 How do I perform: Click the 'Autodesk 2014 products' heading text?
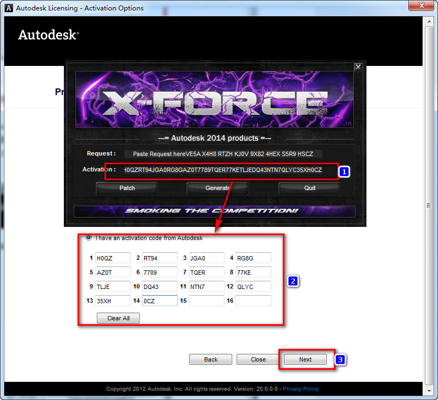215,138
